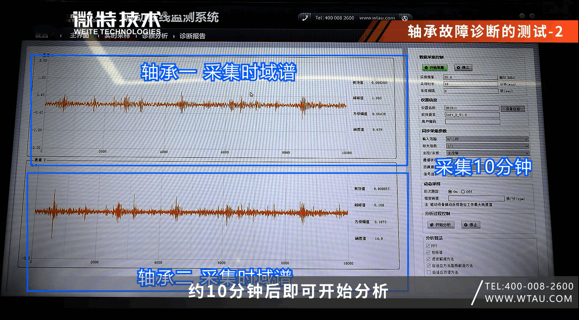The height and width of the screenshot is (320, 579).
Task: Select the Off radio for 阶次跟踪
Action: pos(463,191)
